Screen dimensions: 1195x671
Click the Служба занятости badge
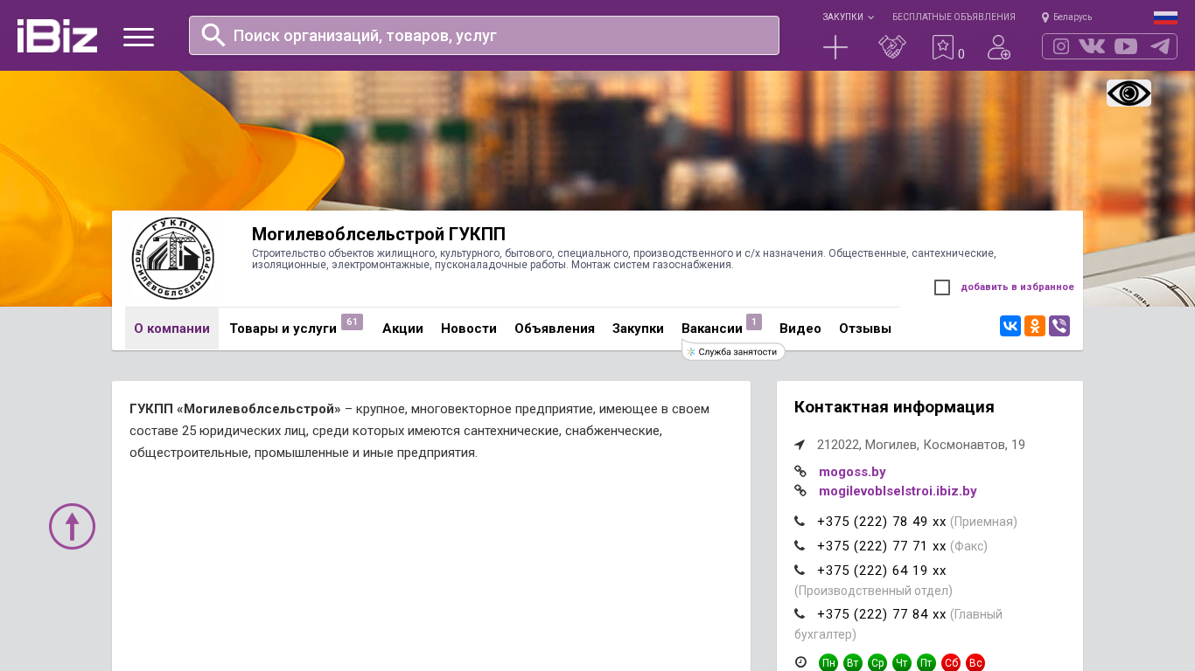coord(733,351)
